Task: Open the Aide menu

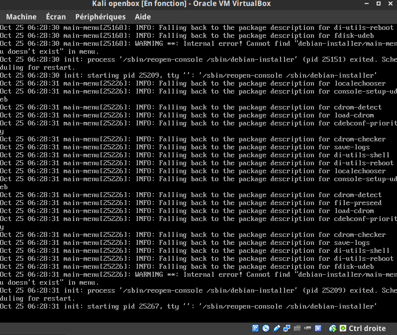Action: tap(143, 17)
